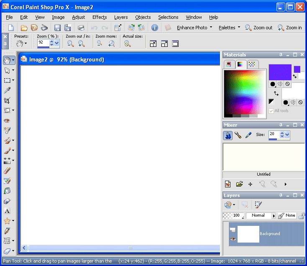The image size is (307, 266).
Task: Open the Effects menu
Action: [x=100, y=17]
